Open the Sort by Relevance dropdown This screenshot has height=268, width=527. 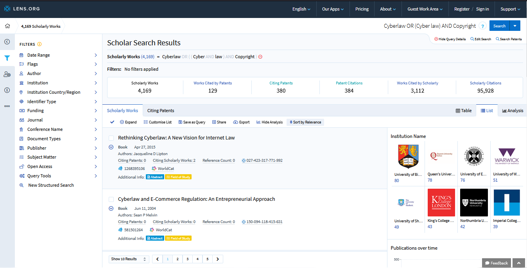(305, 122)
